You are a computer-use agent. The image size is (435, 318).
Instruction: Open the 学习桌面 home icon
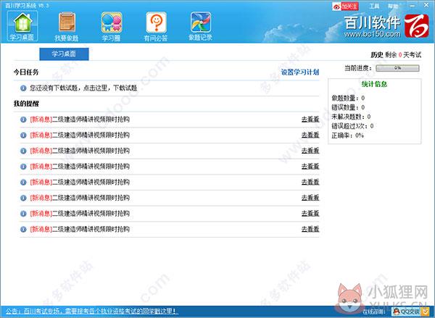[x=22, y=26]
